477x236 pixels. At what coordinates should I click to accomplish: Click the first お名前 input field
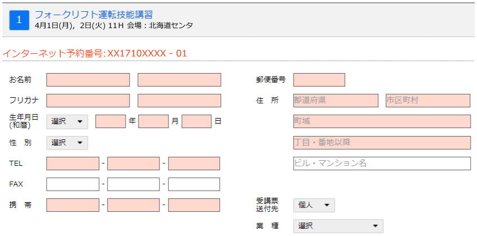click(88, 80)
